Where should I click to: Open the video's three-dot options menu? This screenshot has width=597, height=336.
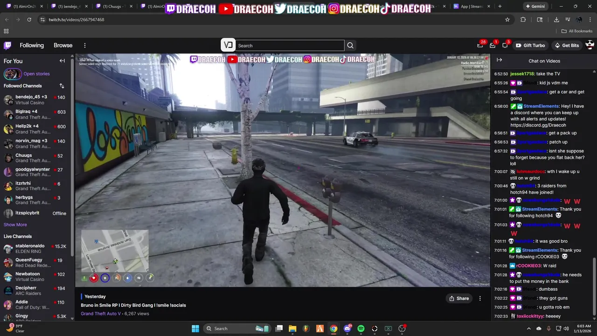pyautogui.click(x=480, y=298)
